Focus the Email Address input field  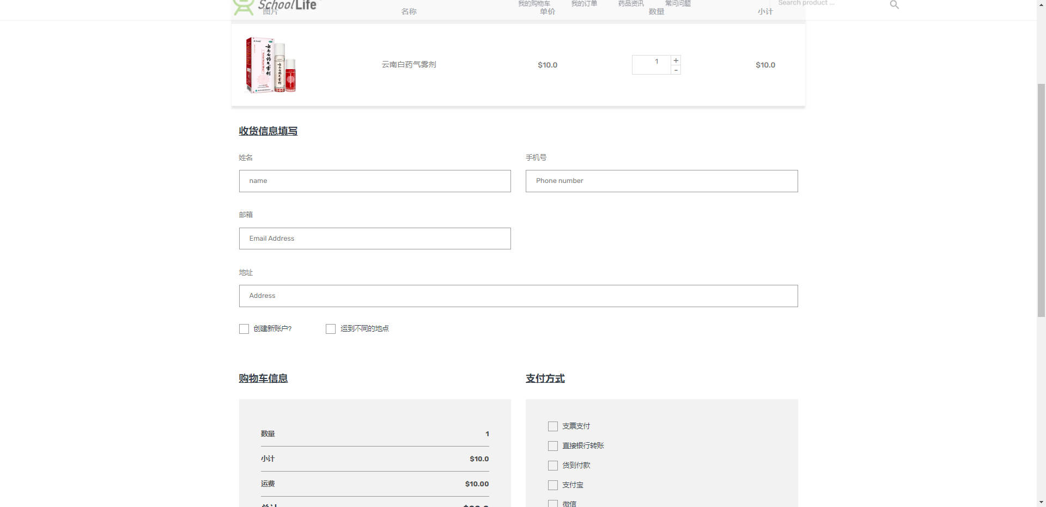375,239
